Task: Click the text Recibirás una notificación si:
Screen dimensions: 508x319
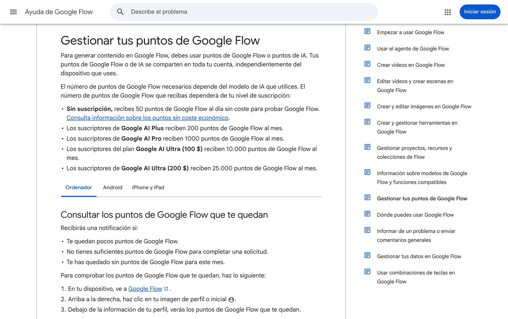Action: [99, 228]
